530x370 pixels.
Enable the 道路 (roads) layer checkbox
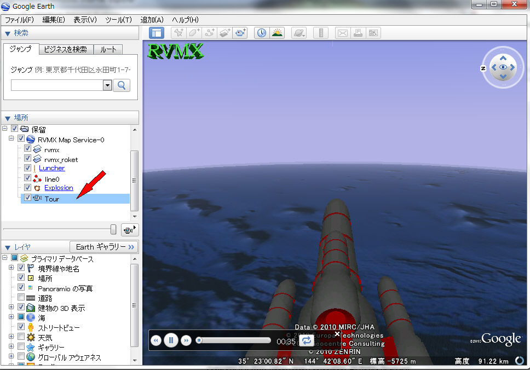coord(21,298)
